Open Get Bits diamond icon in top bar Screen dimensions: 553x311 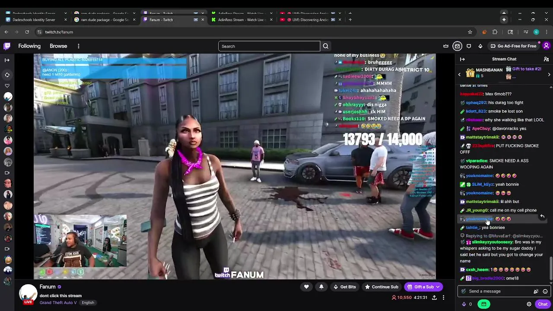(480, 46)
